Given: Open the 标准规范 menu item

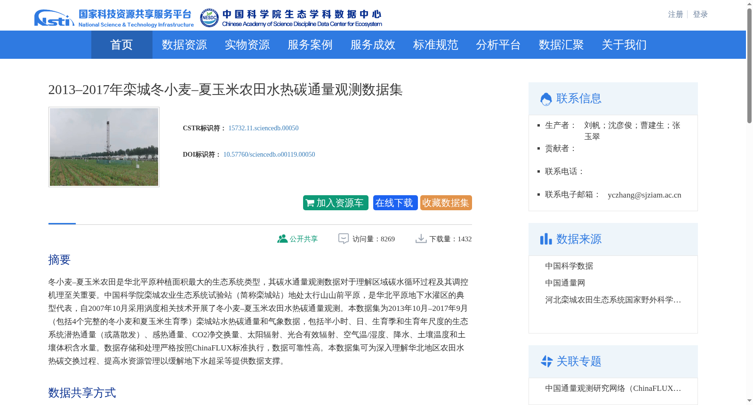Looking at the screenshot, I should pos(436,45).
